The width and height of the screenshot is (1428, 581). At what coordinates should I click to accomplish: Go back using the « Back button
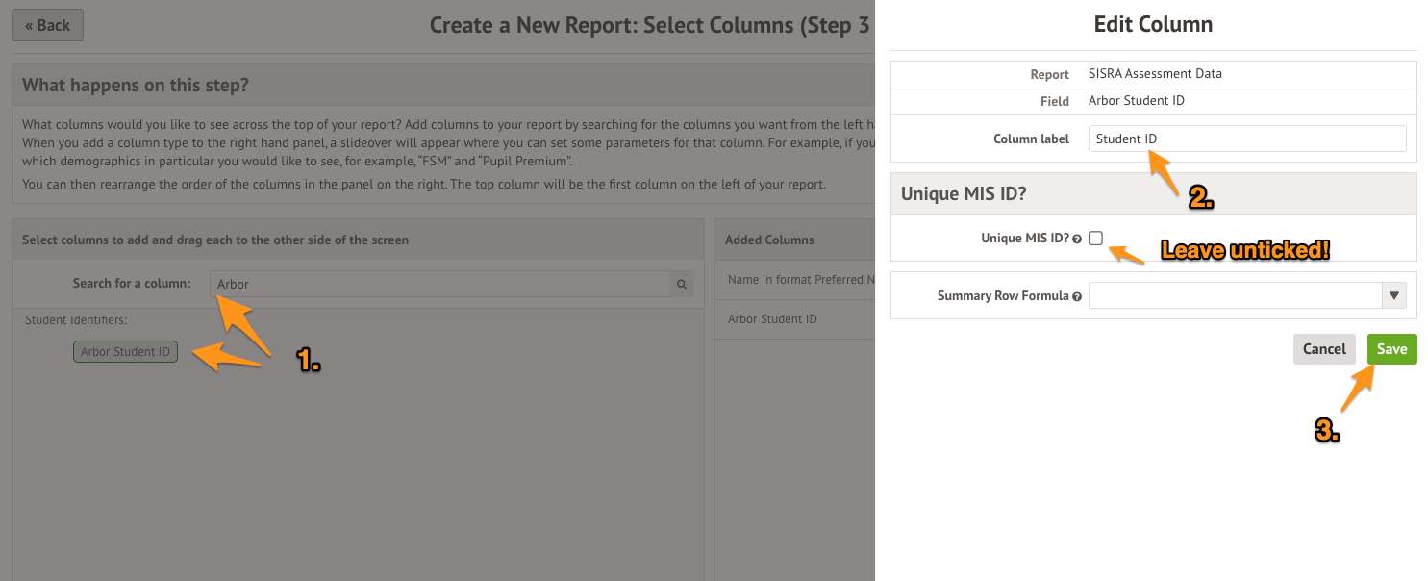pos(47,25)
